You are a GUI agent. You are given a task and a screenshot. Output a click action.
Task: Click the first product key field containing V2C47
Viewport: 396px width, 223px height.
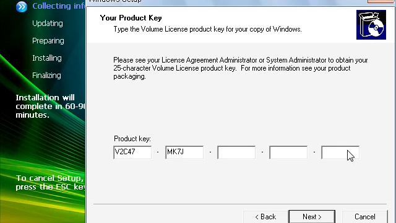132,152
